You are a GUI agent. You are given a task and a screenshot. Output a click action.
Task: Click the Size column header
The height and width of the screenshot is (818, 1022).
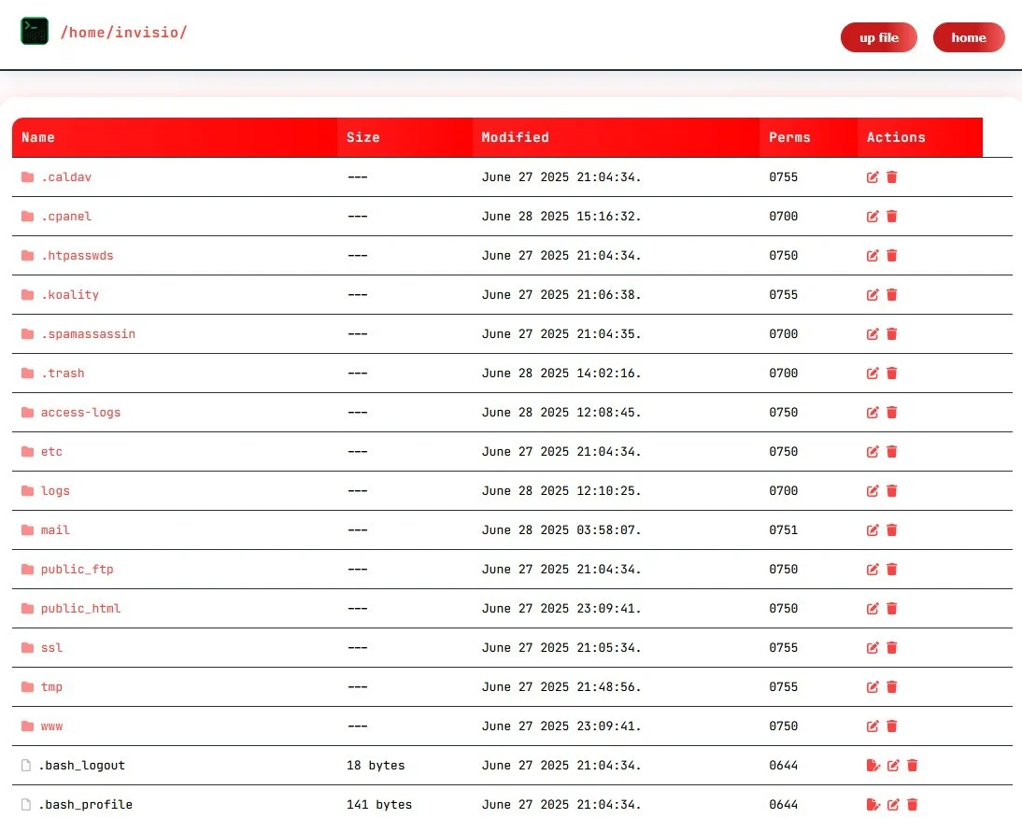point(362,137)
